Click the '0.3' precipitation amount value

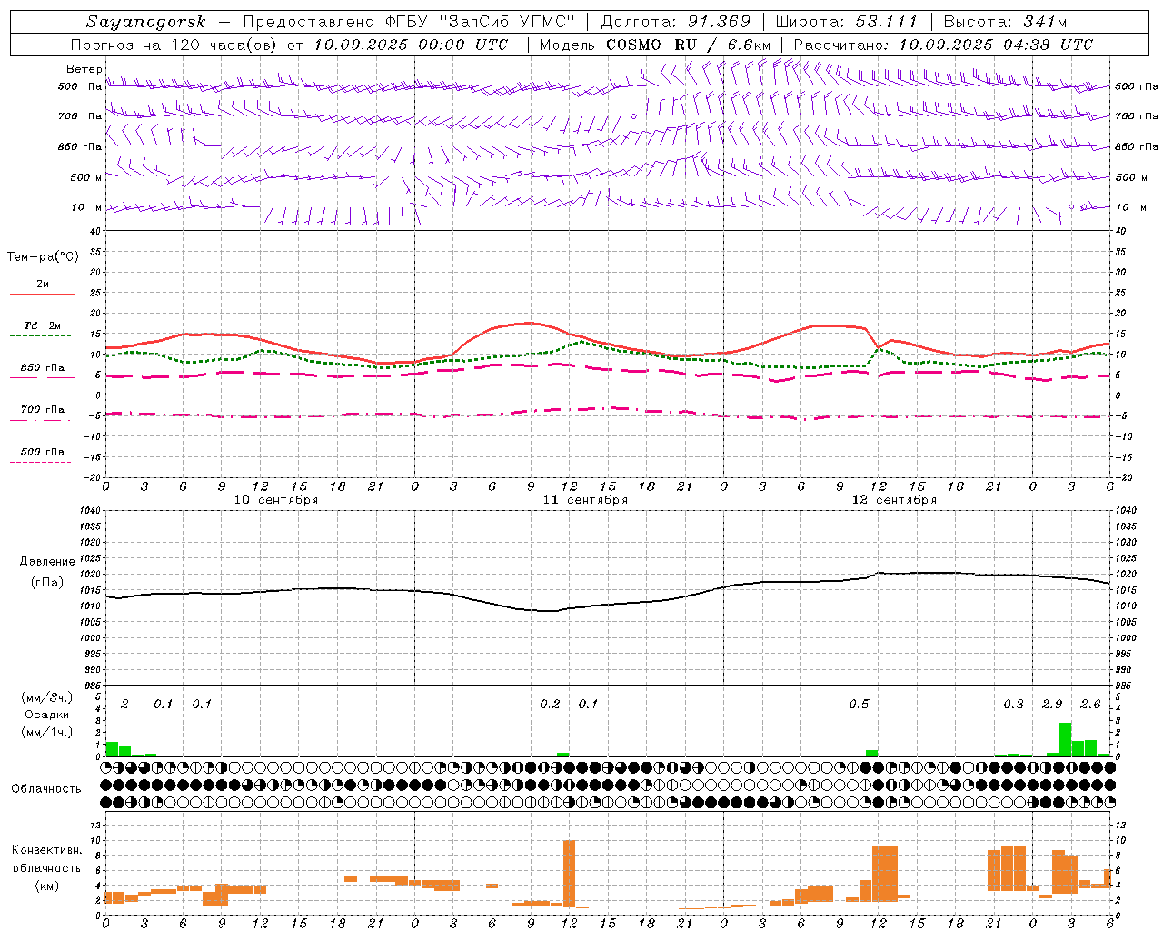tap(1013, 705)
